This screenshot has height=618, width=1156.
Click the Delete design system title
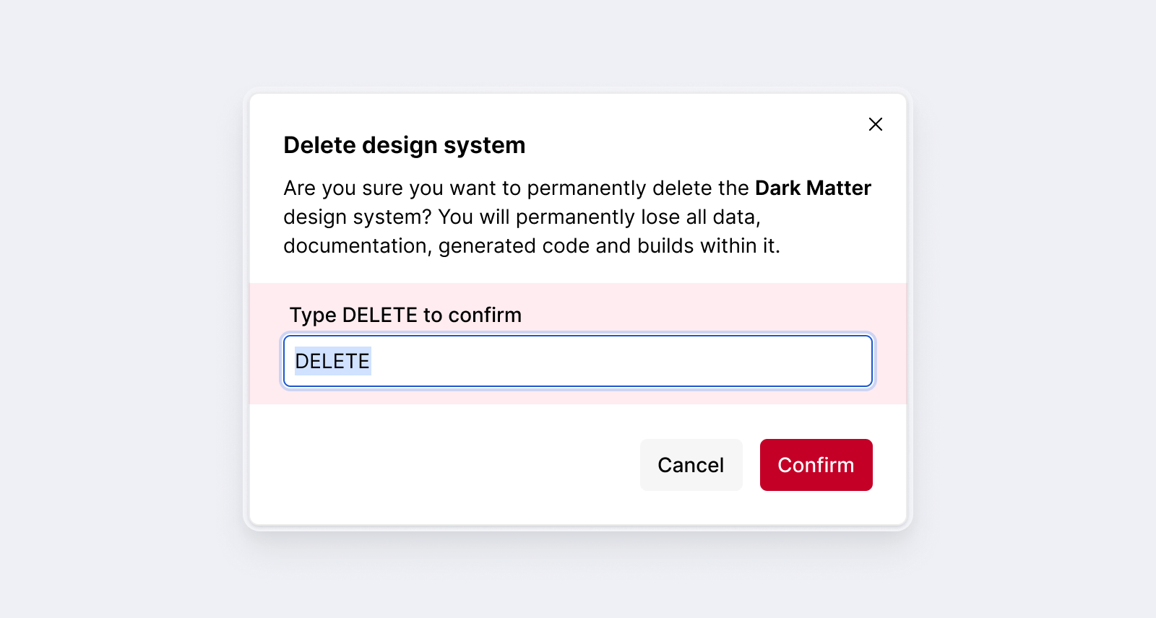tap(404, 145)
